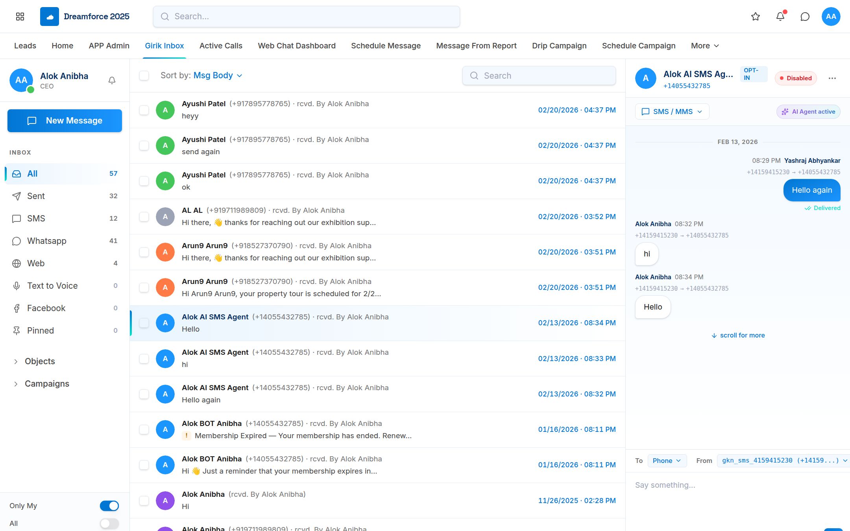Open the Pinned messages folder

(65, 330)
